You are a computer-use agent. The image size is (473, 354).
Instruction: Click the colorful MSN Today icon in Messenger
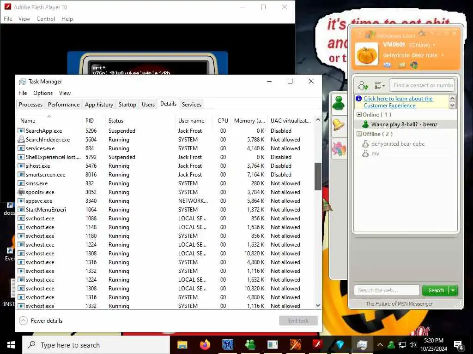tap(414, 65)
